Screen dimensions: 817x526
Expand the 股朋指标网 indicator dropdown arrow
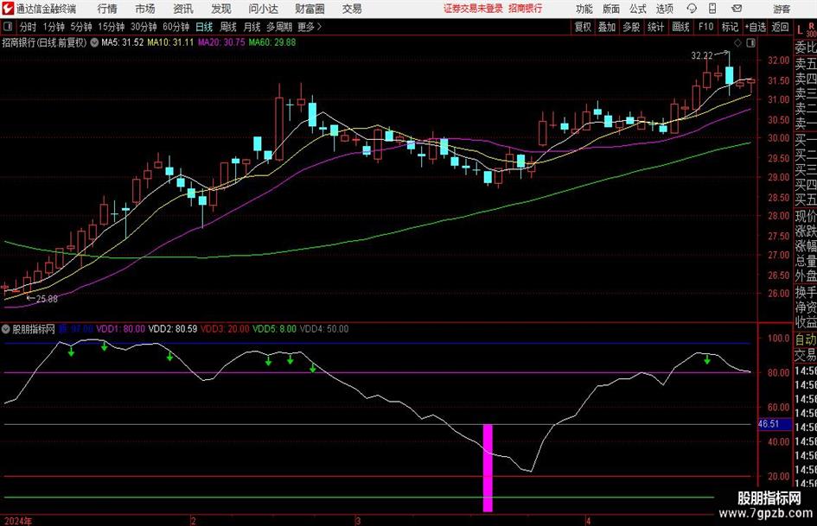click(6, 329)
